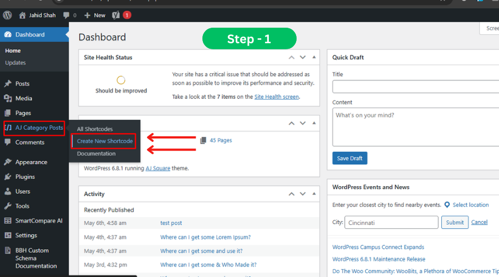Open Documentation from flyout menu
The image size is (499, 277).
point(96,153)
